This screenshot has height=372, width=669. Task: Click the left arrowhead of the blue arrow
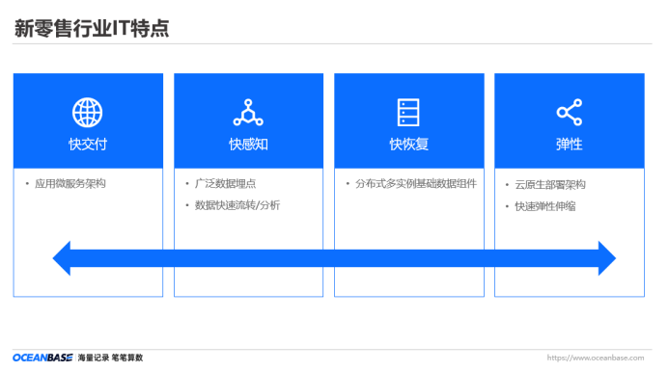(62, 258)
